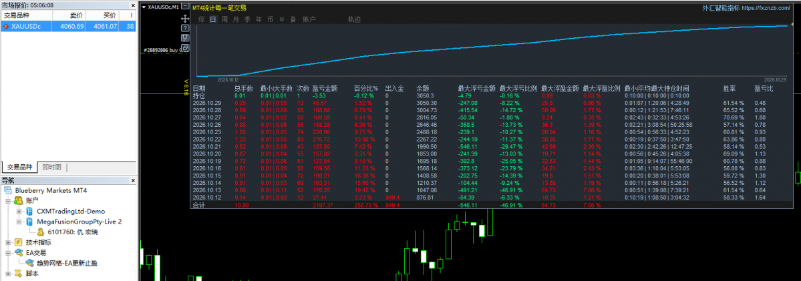Click the 脚本 scripts scroll icon

click(17, 274)
